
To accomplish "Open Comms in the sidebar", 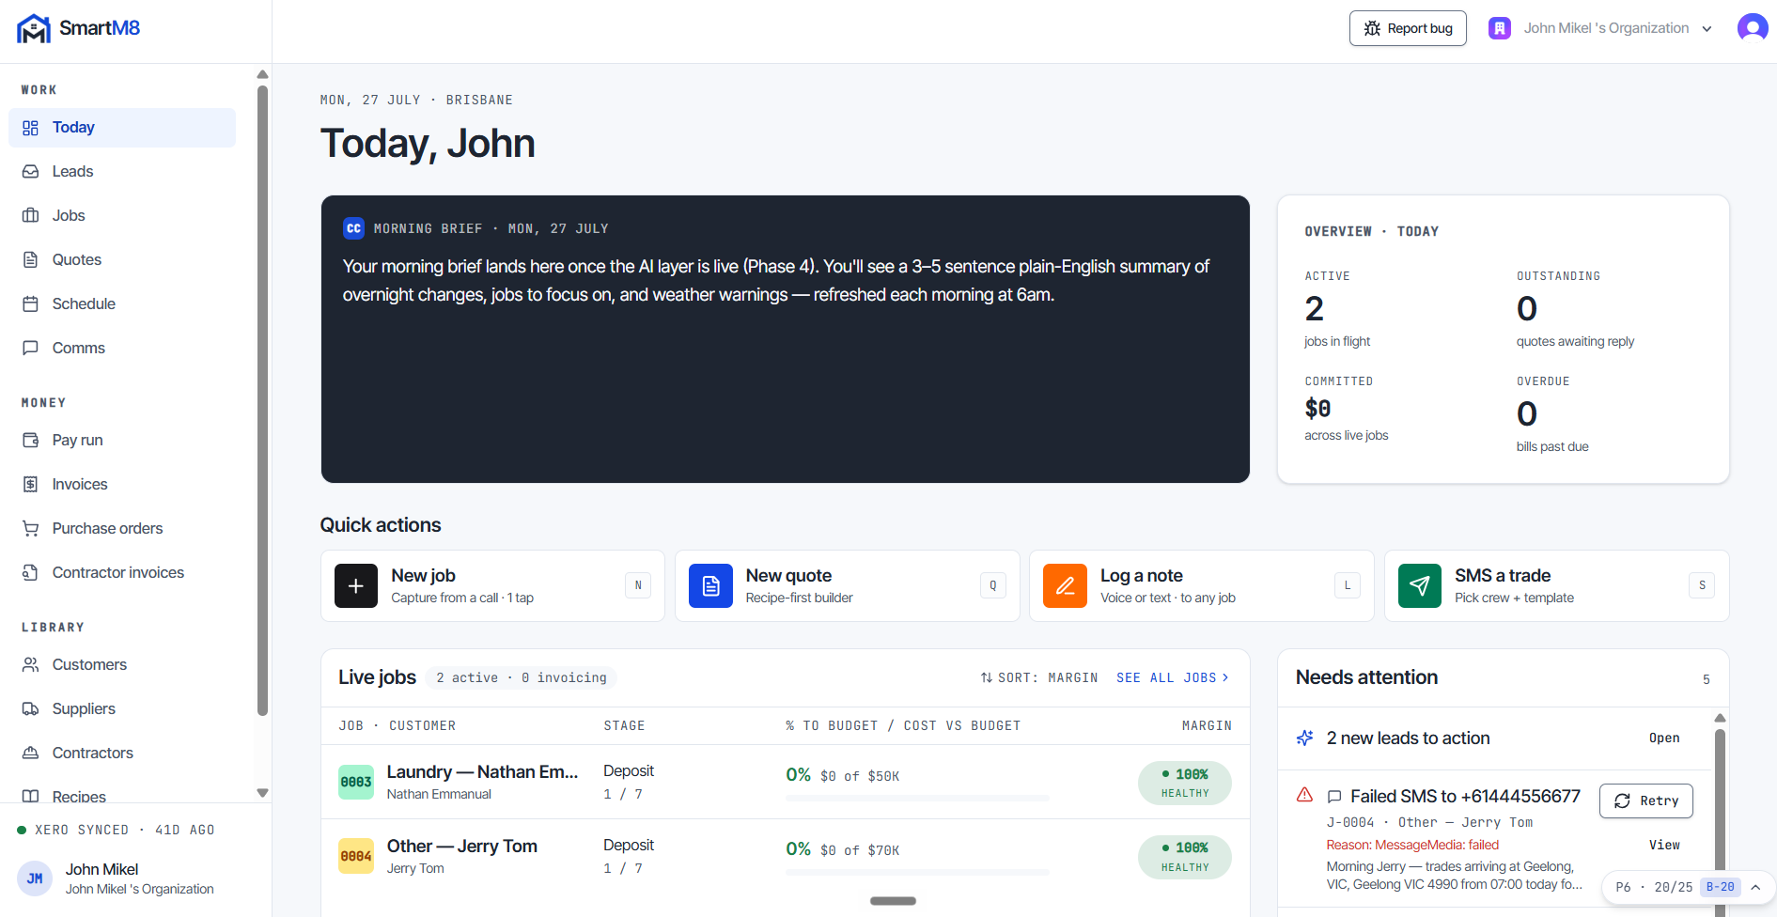I will (x=122, y=349).
